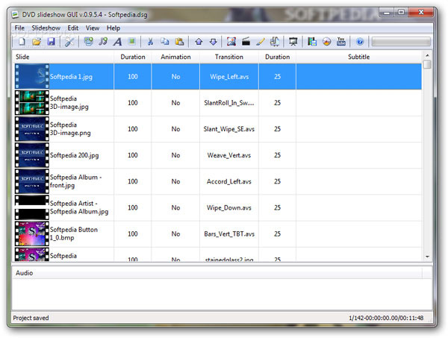Click scrollbar up arrow of slide list

427,55
